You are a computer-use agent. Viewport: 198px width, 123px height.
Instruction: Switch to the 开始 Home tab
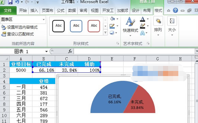tap(23, 10)
